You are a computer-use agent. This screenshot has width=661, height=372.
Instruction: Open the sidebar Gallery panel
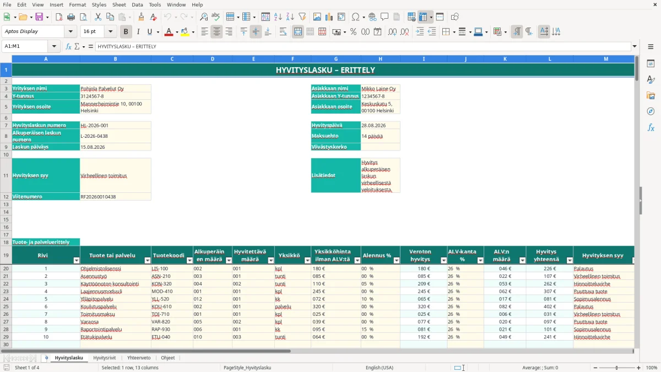point(651,95)
